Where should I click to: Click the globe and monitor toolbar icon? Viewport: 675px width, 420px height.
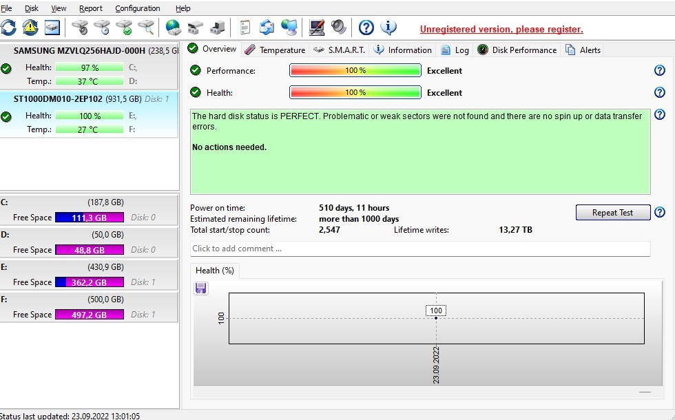coord(289,28)
